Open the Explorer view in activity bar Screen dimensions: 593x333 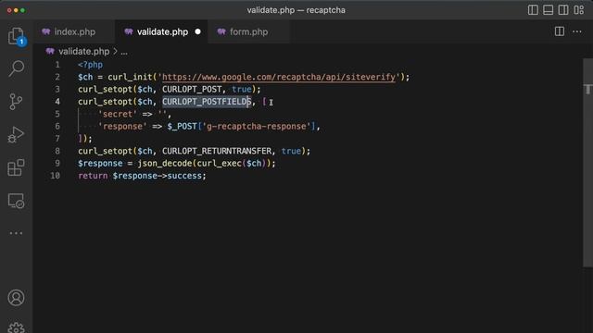(16, 36)
